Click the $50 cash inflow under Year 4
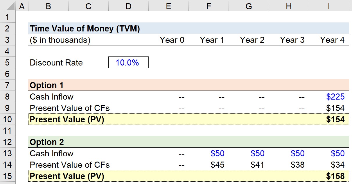The width and height of the screenshot is (352, 184). [x=338, y=153]
